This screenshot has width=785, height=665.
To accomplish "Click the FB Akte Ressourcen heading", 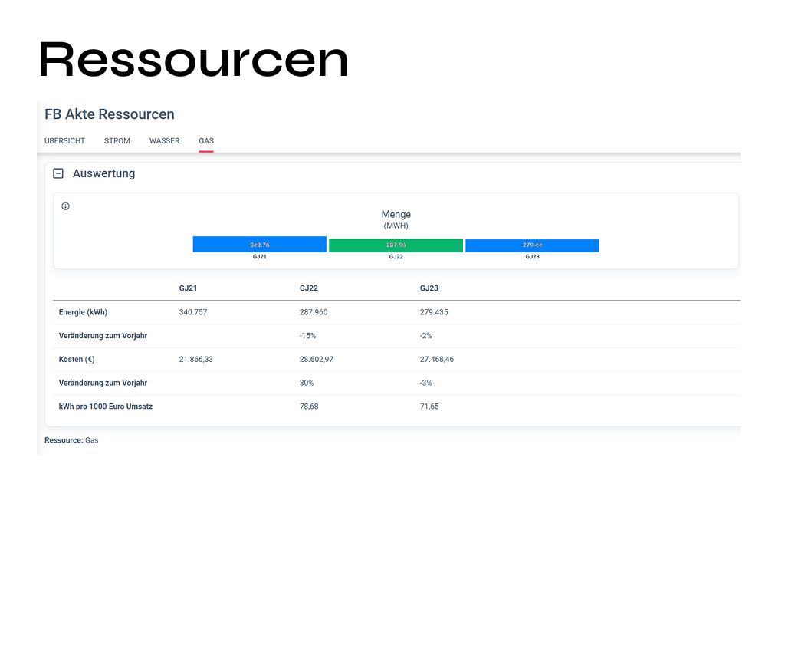I will point(110,114).
